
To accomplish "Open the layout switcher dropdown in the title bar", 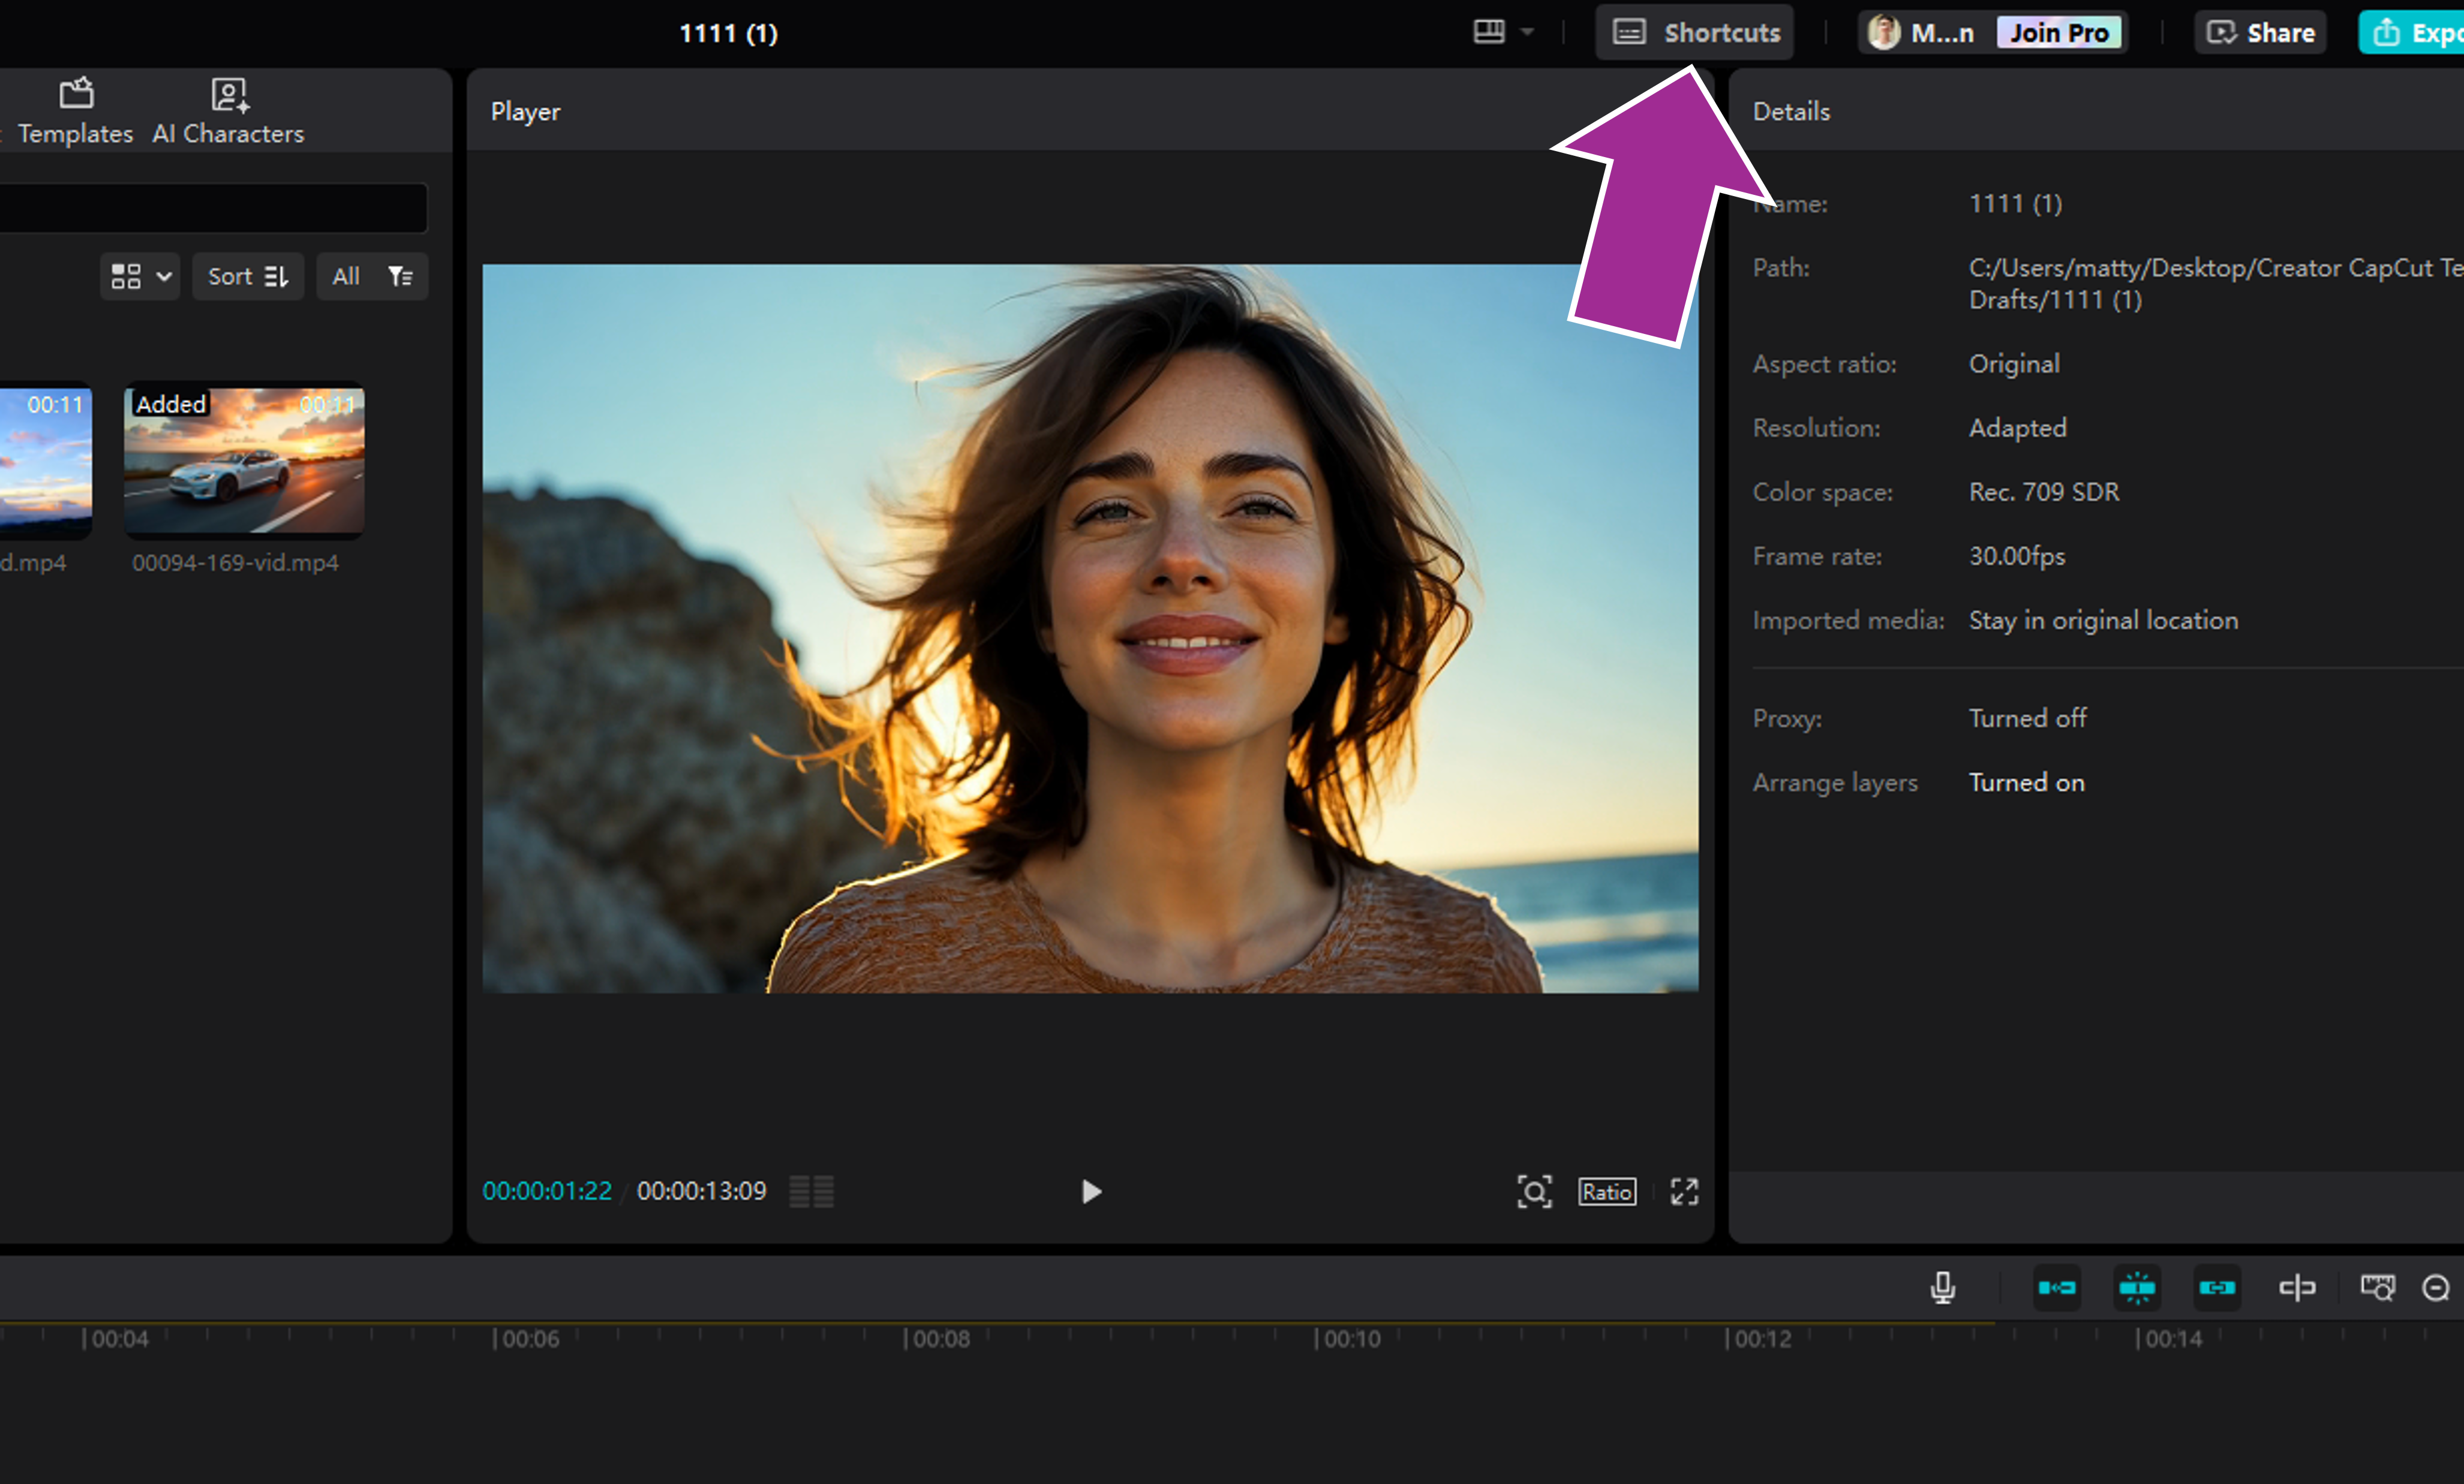I will click(1504, 31).
